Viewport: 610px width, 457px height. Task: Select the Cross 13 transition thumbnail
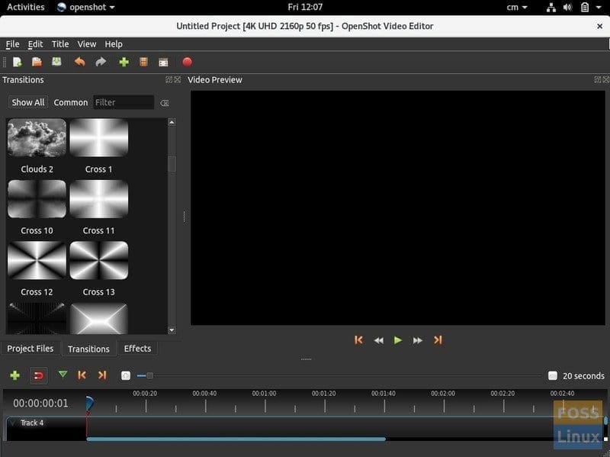99,260
